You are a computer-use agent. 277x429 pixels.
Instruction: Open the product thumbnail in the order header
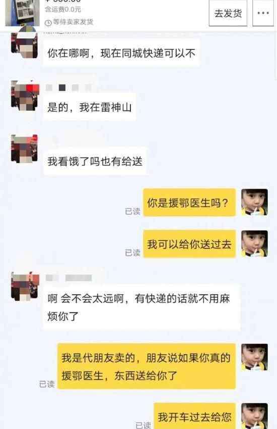tap(22, 13)
